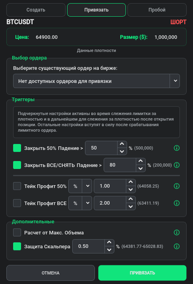
Task: Disable Закрыть ВСЕ/СНЯТЬ Падение checkbox
Action: pos(17,165)
